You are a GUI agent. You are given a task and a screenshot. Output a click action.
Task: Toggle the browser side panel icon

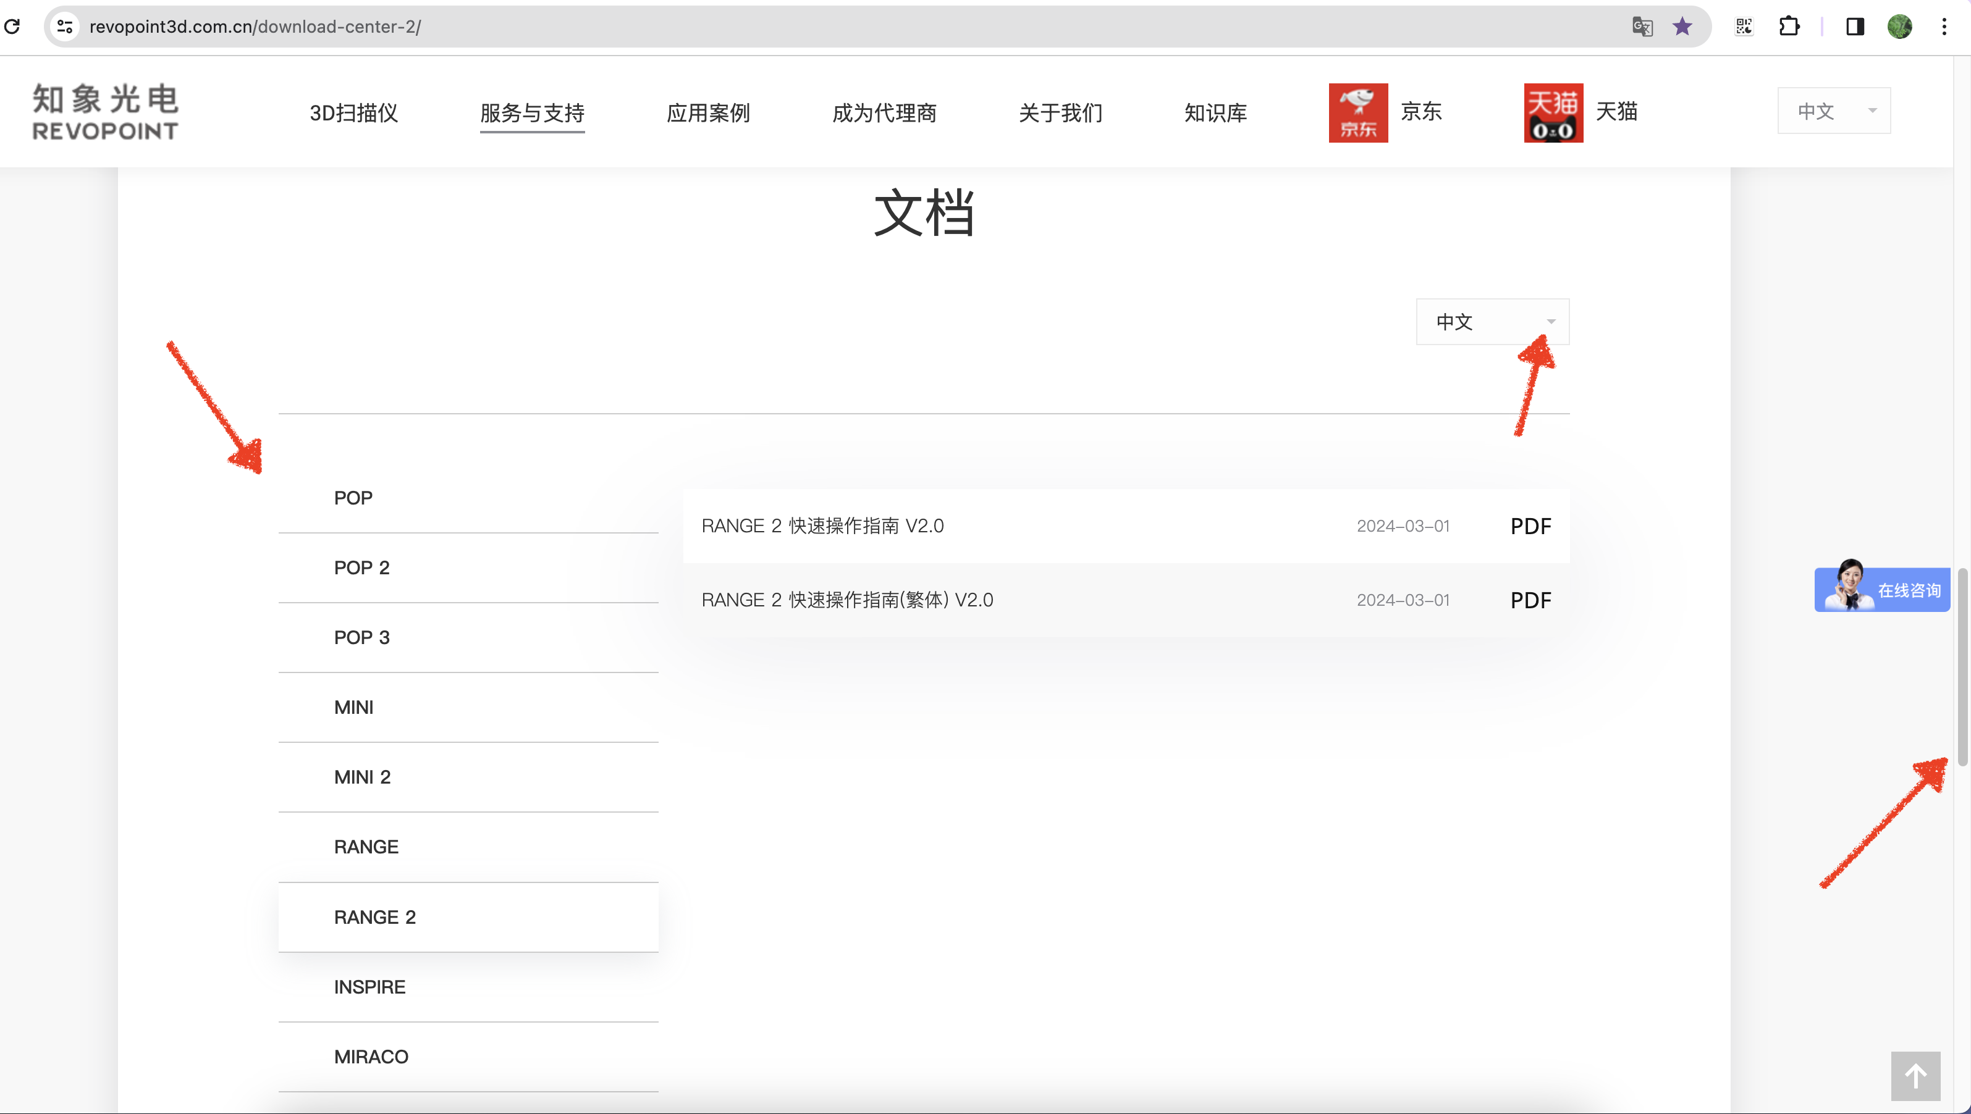(1855, 27)
